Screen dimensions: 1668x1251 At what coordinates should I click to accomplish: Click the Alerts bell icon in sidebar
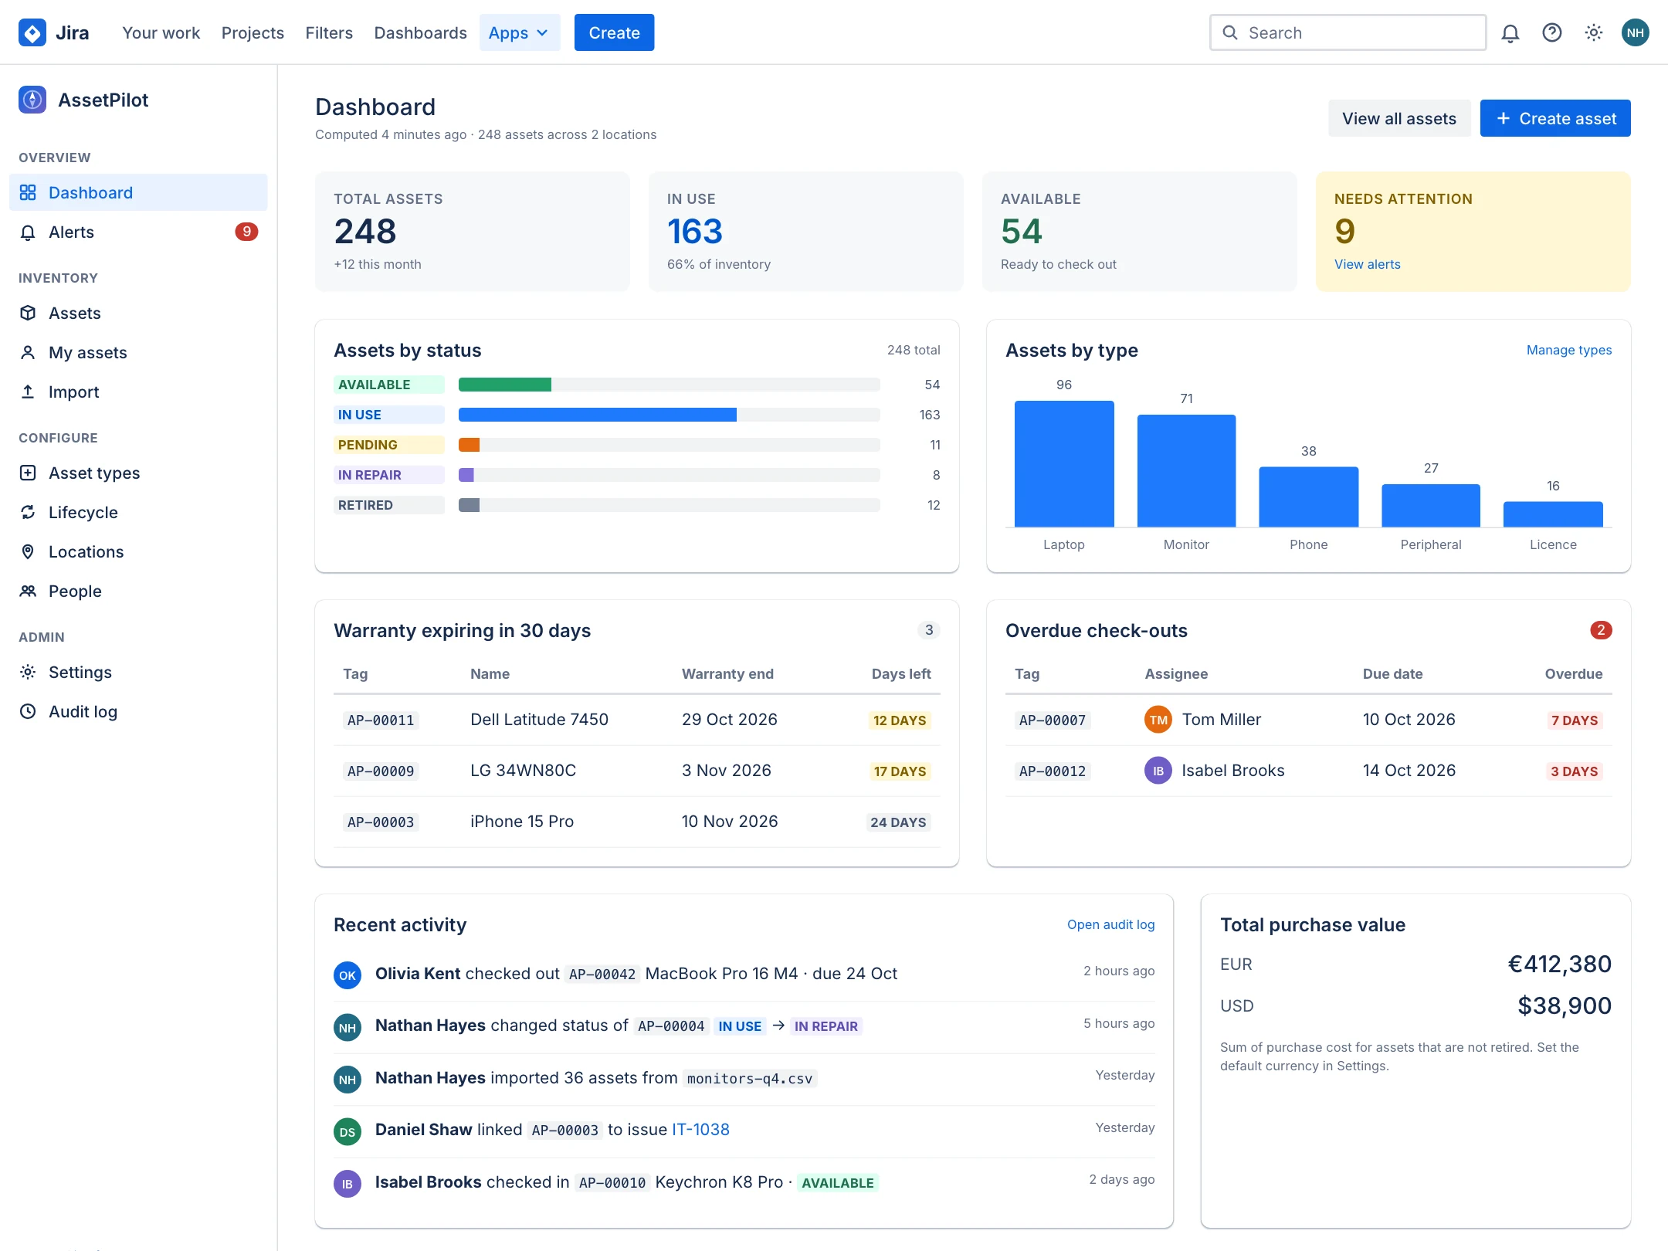[28, 232]
